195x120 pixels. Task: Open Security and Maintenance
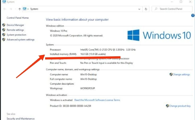(x=20, y=118)
